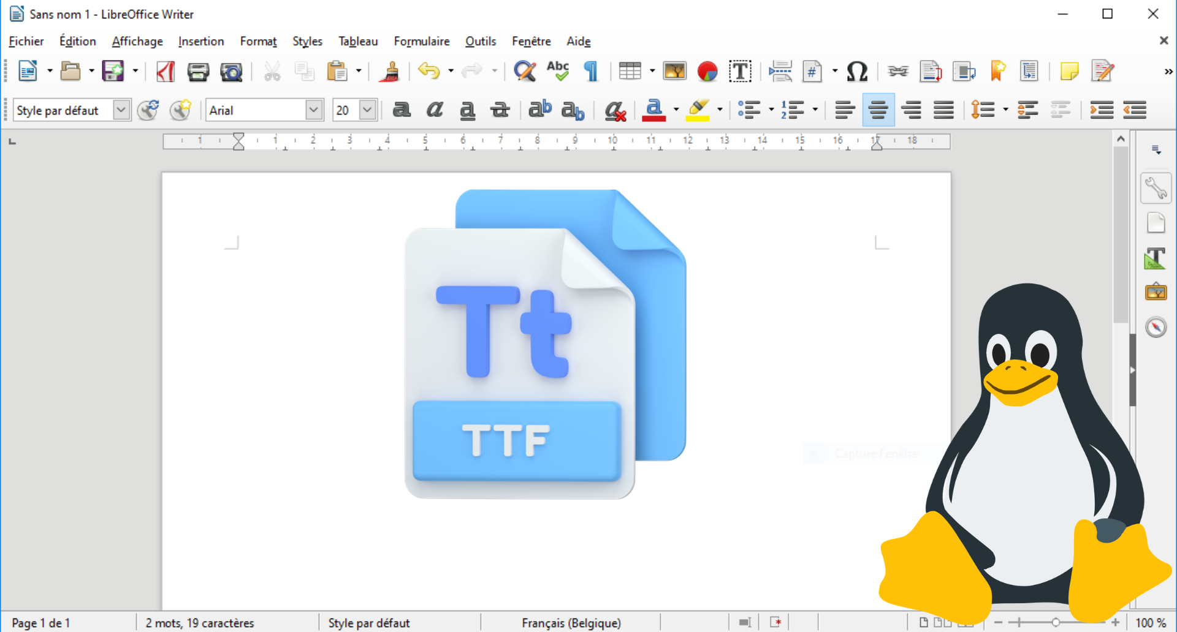
Task: Open the Tableau menu
Action: click(x=358, y=42)
